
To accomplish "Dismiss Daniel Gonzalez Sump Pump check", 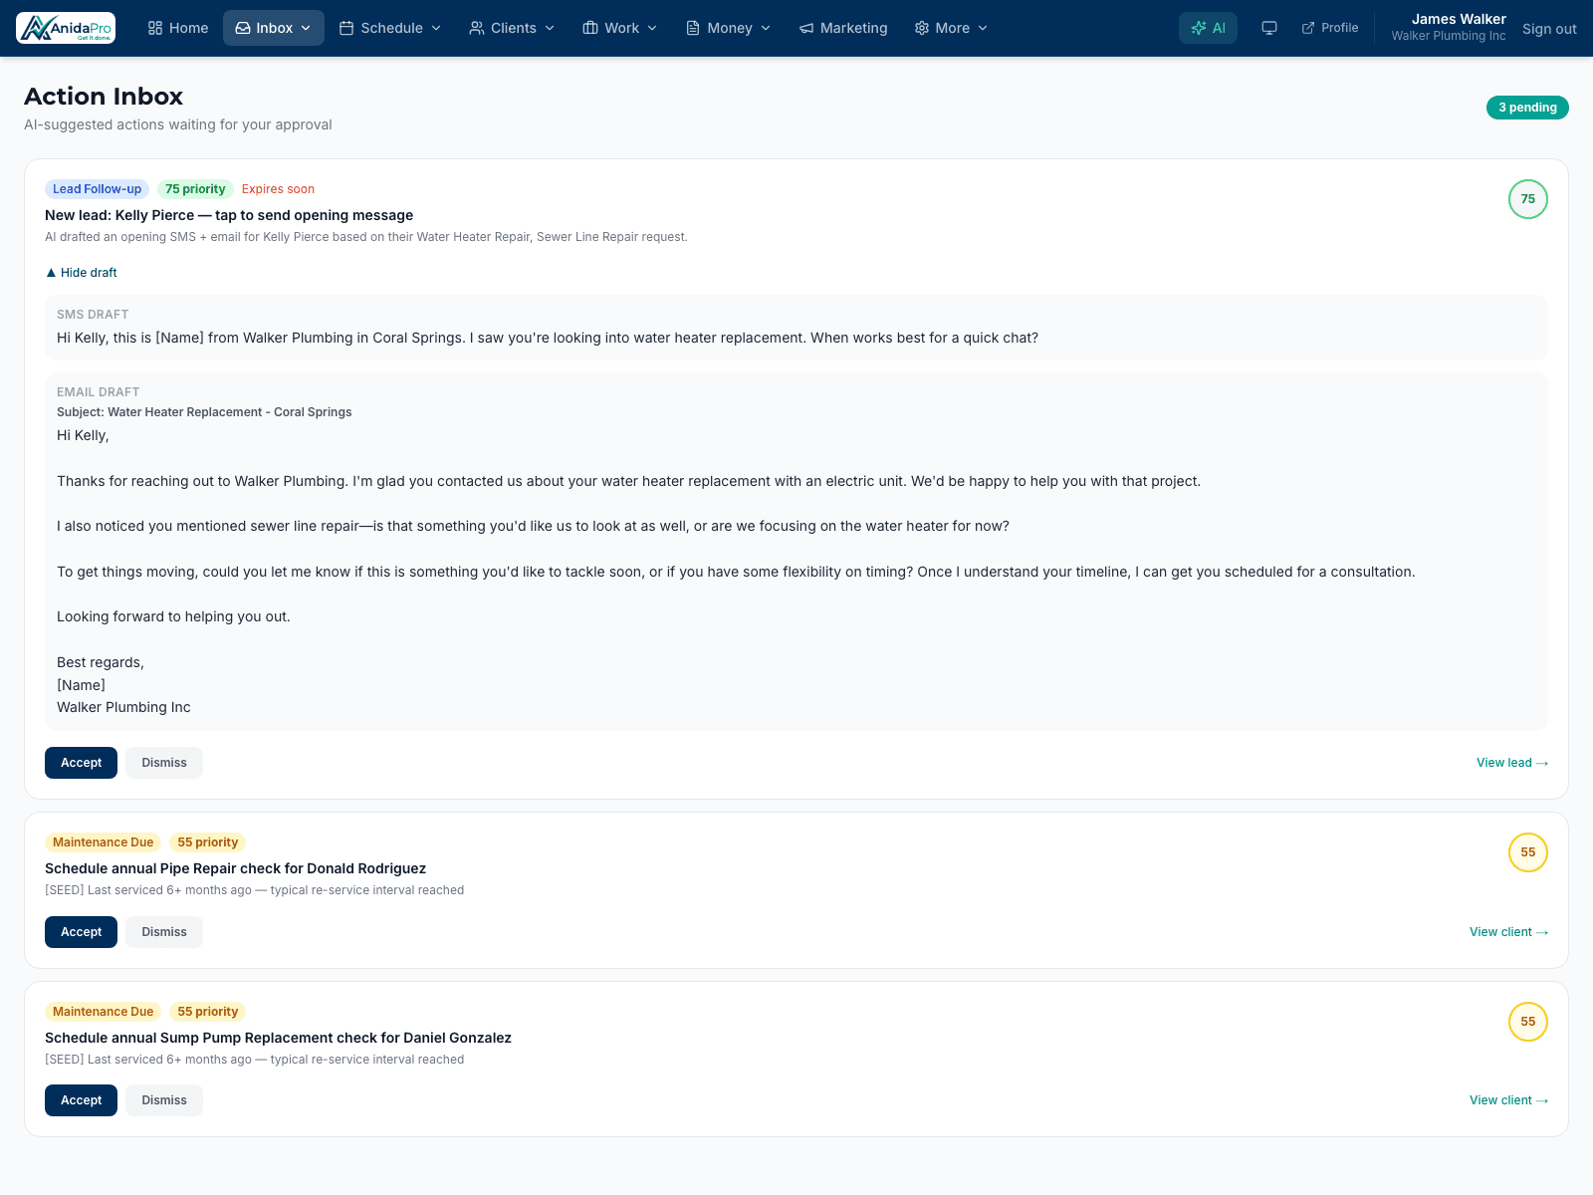I will coord(164,1100).
